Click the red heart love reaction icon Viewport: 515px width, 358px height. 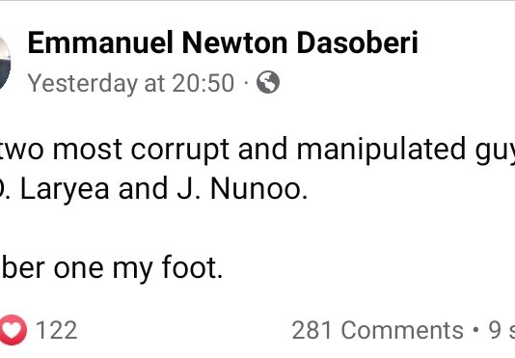click(x=13, y=330)
